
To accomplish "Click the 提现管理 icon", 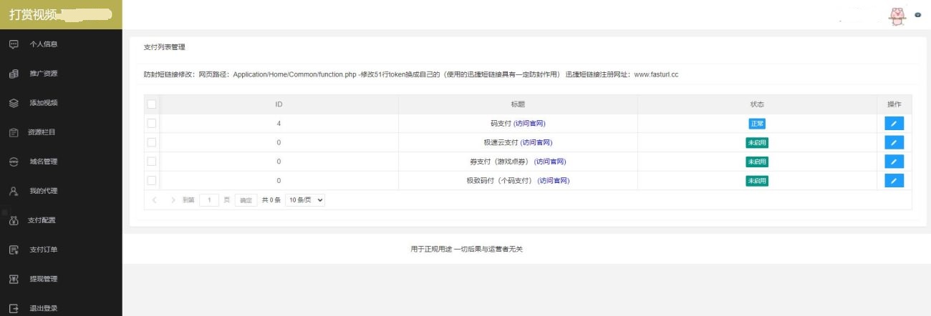I will (x=13, y=279).
